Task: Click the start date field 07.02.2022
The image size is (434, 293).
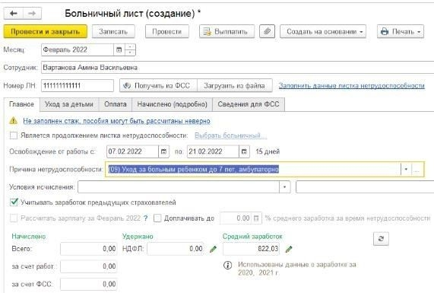Action: [x=132, y=151]
